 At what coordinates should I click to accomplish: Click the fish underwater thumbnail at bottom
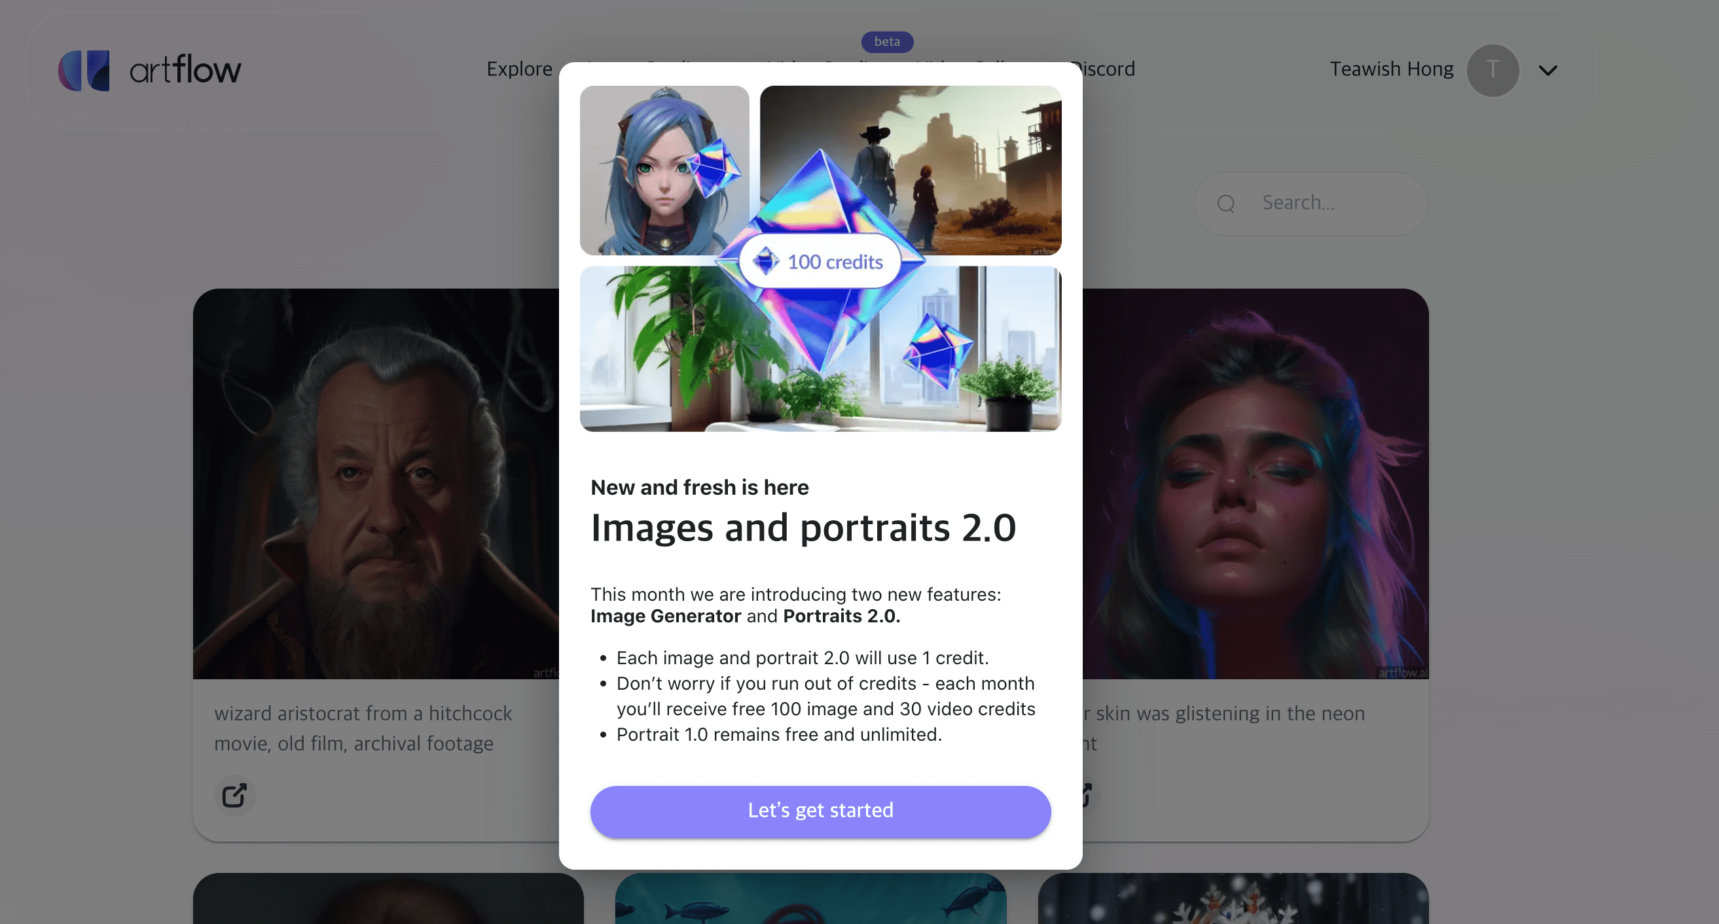[x=810, y=897]
